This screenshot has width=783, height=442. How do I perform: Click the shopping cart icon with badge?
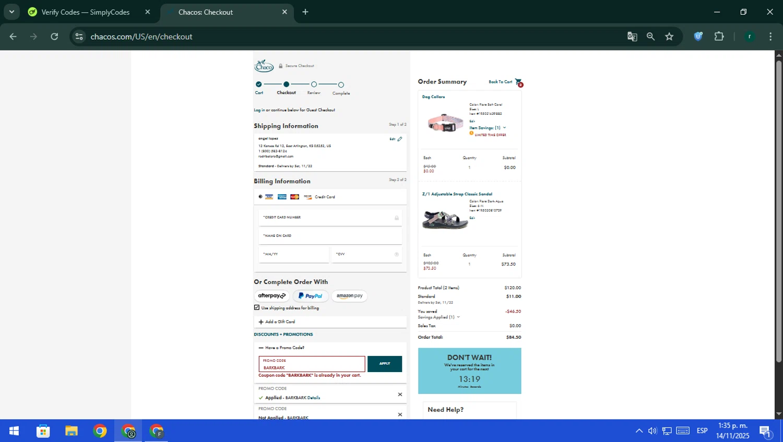(519, 82)
